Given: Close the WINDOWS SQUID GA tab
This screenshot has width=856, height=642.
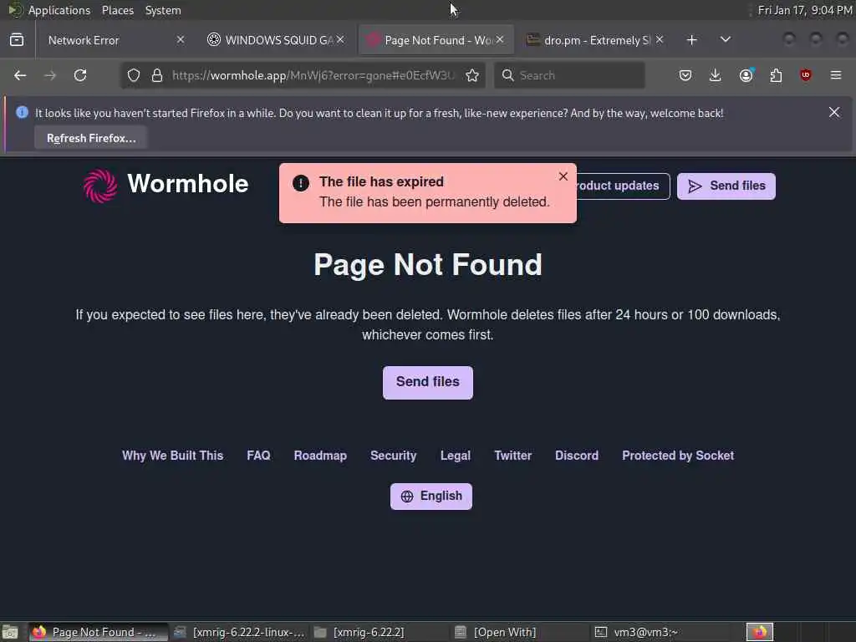Looking at the screenshot, I should point(340,40).
